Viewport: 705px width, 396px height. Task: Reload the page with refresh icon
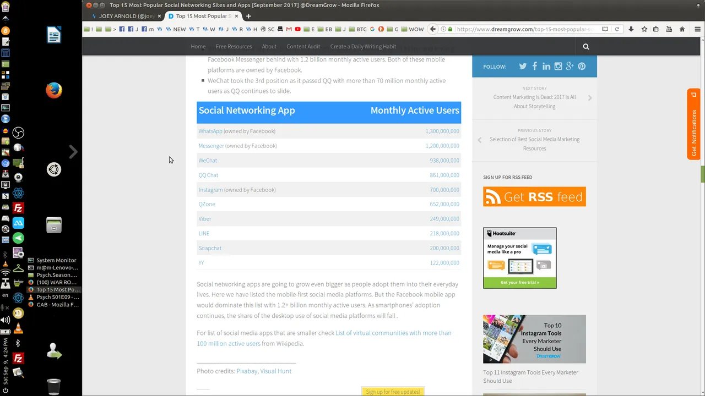(617, 29)
